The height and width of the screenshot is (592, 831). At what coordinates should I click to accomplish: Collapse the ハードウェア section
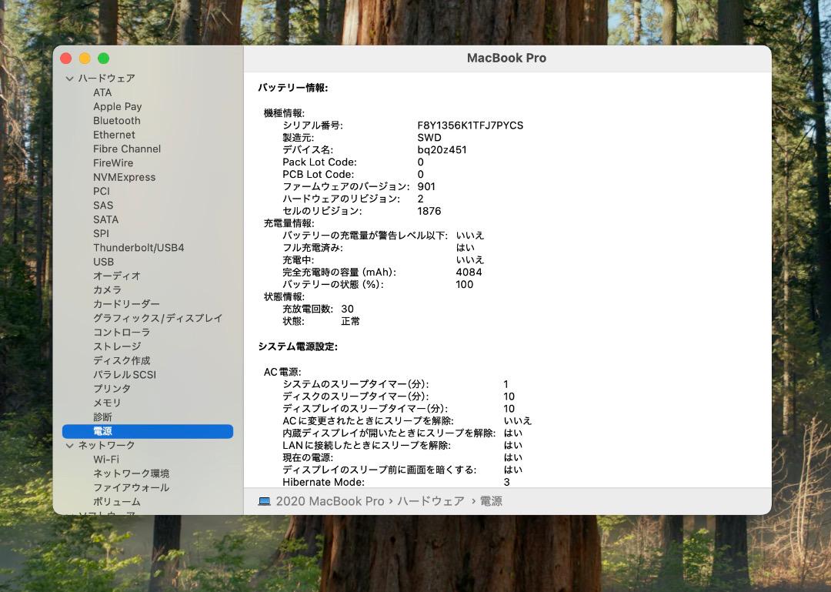coord(69,79)
